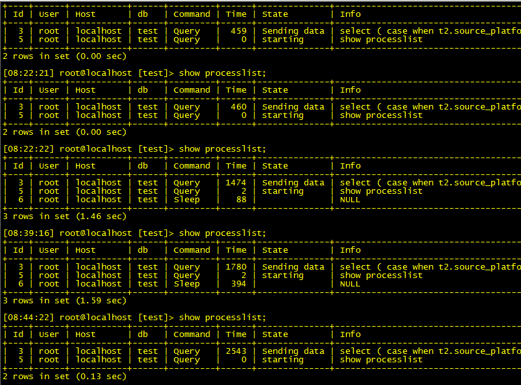
Task: Click the select case when t2.source_platfo query text
Action: coord(427,30)
